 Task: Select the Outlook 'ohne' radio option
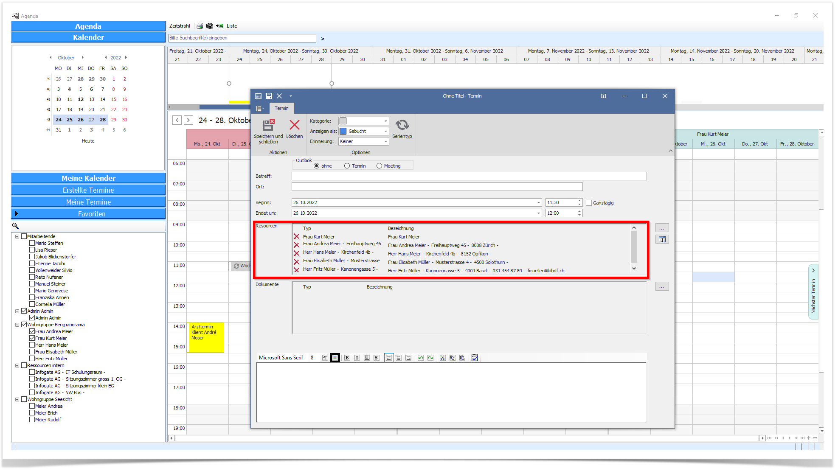coord(316,166)
